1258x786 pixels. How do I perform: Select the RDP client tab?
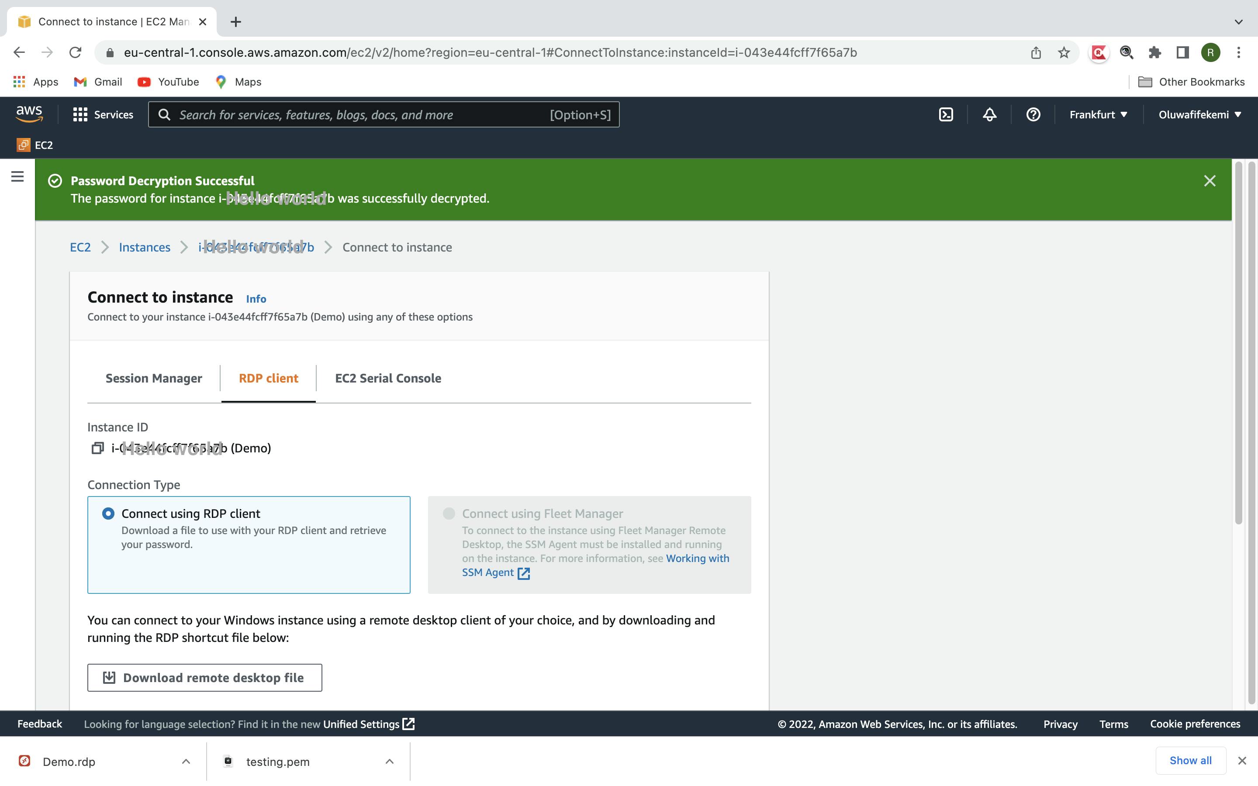(268, 379)
